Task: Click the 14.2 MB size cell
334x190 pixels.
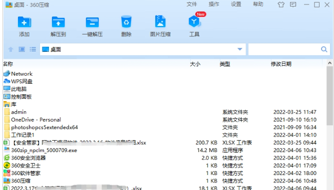Action: point(207,150)
